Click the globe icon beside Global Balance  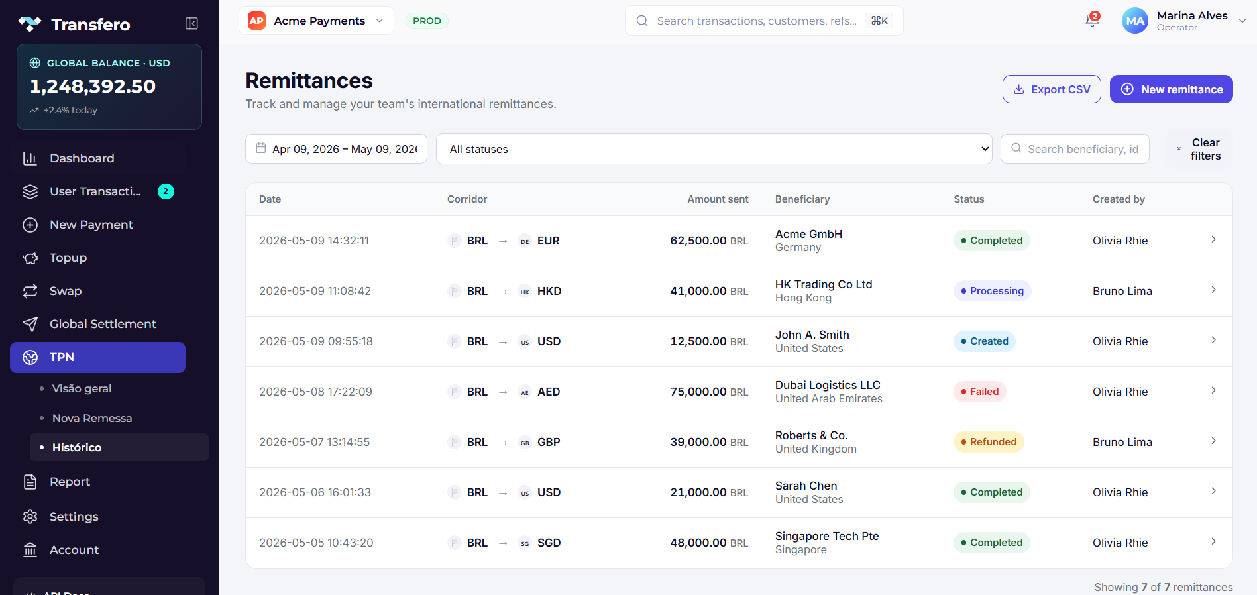click(35, 63)
